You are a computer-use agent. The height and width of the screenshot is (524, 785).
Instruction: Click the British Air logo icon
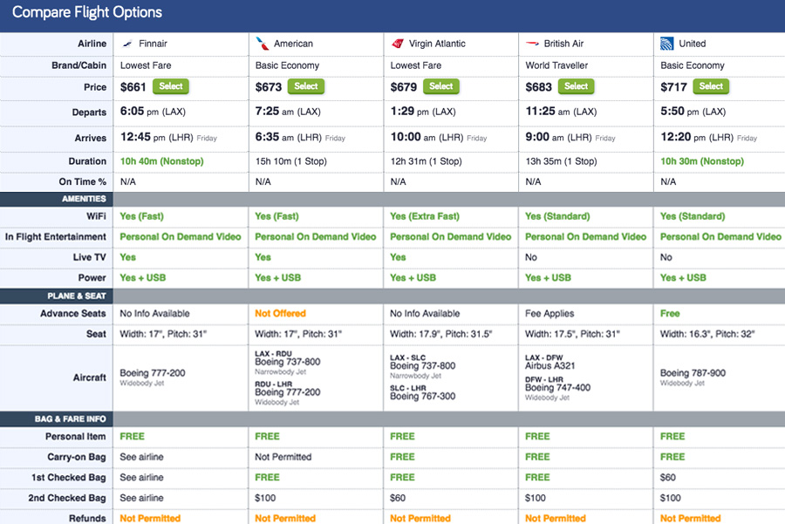click(x=532, y=44)
